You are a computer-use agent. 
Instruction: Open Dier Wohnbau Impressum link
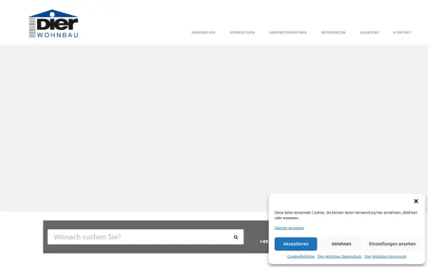tap(385, 256)
